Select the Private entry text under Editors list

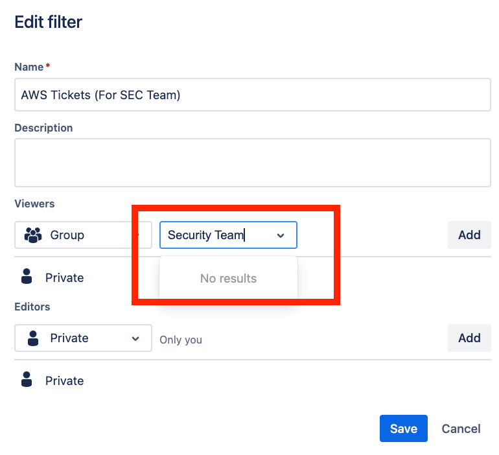tap(64, 380)
